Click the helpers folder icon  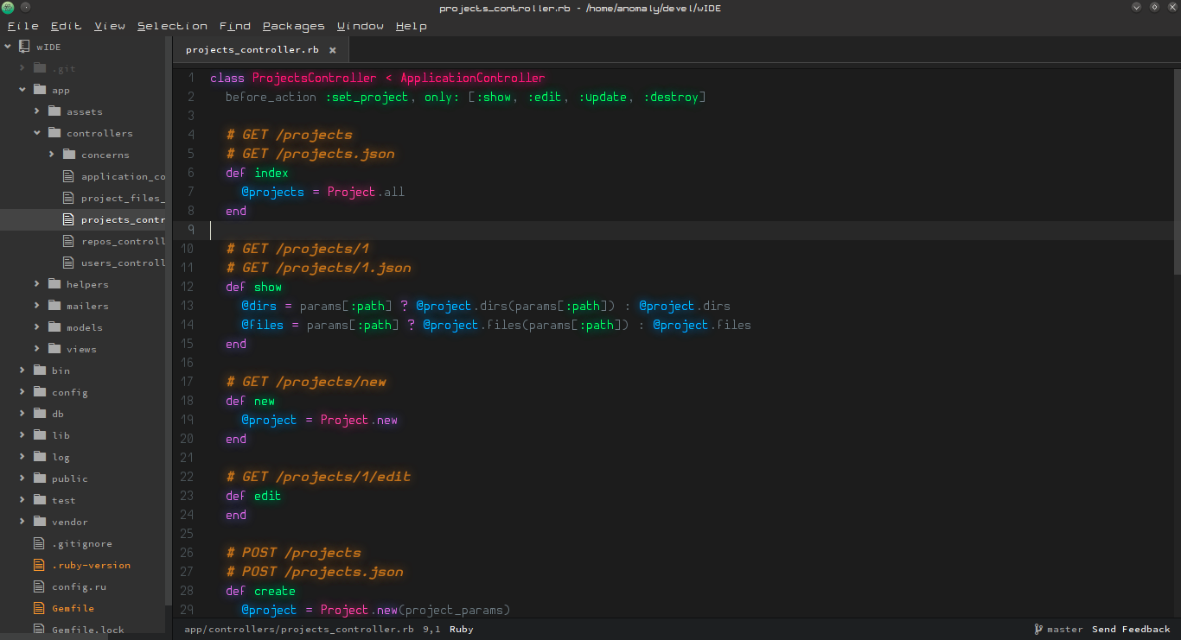[x=54, y=284]
